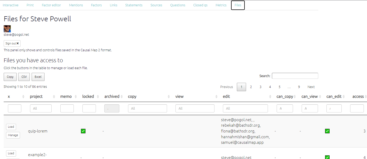Sort by archived column sort icon
This screenshot has width=367, height=159.
click(x=122, y=97)
